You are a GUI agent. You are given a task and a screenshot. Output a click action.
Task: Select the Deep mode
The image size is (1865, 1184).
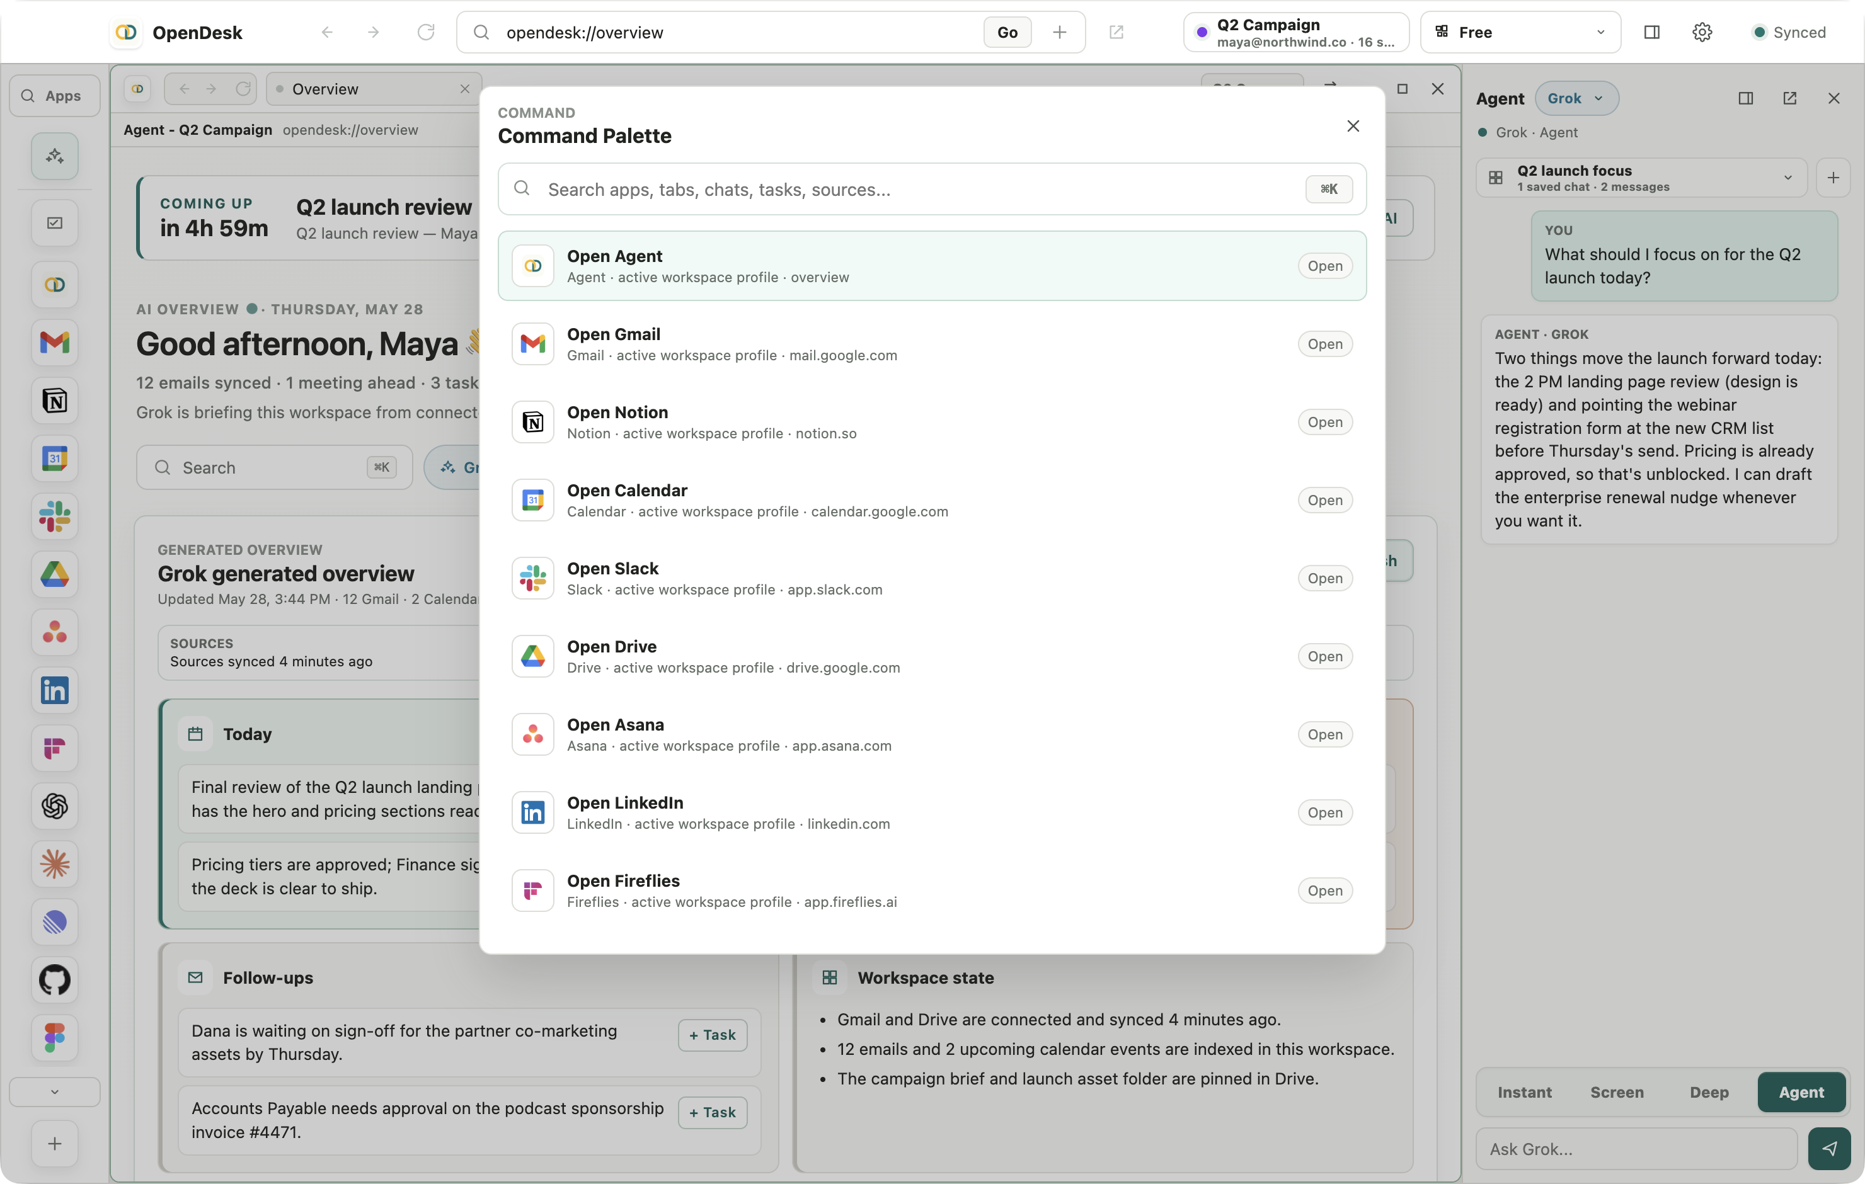tap(1709, 1092)
